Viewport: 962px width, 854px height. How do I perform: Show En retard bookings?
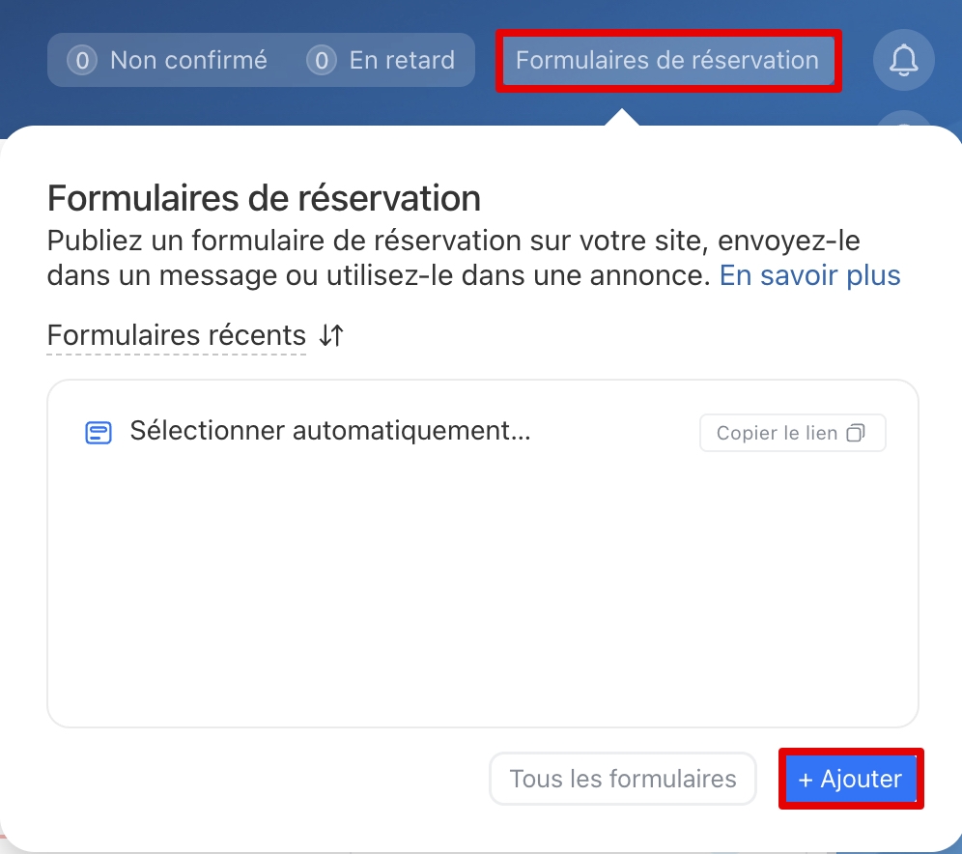tap(402, 60)
